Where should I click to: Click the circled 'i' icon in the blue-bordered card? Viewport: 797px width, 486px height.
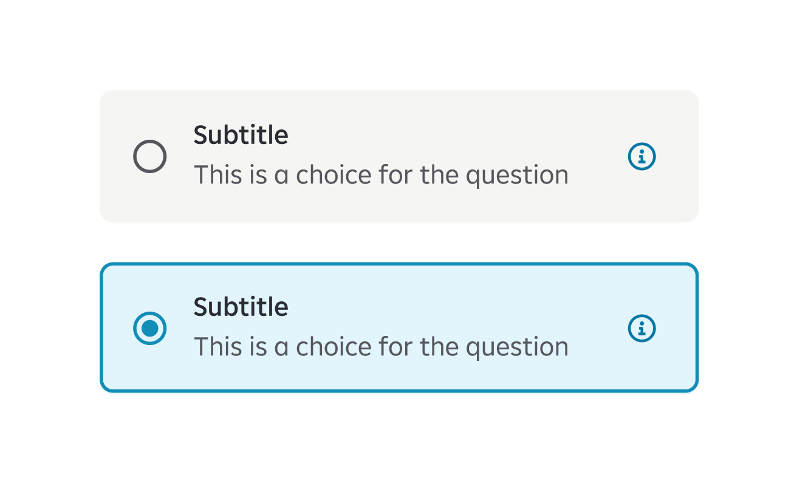pyautogui.click(x=641, y=328)
